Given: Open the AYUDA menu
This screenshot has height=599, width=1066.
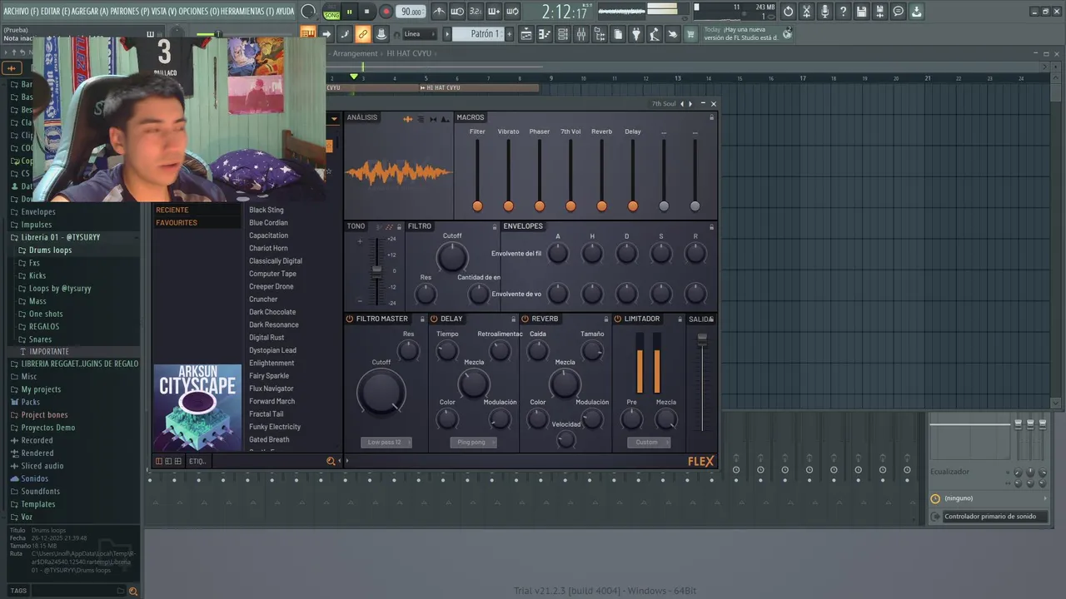Looking at the screenshot, I should coord(285,12).
